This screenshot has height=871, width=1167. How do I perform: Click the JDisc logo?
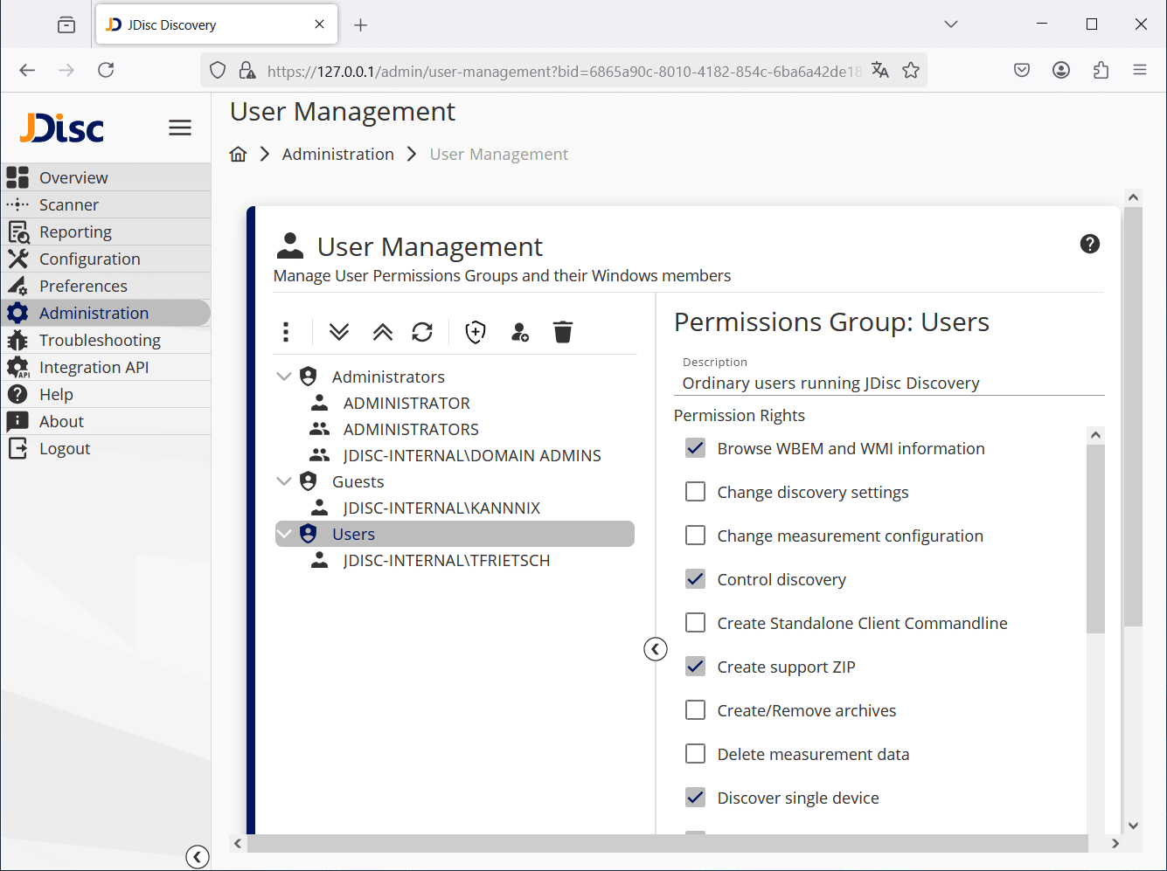click(x=59, y=128)
